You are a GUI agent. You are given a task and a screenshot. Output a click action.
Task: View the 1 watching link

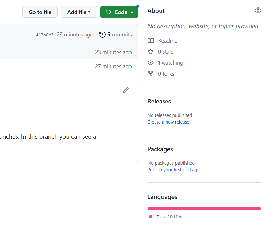pyautogui.click(x=170, y=63)
